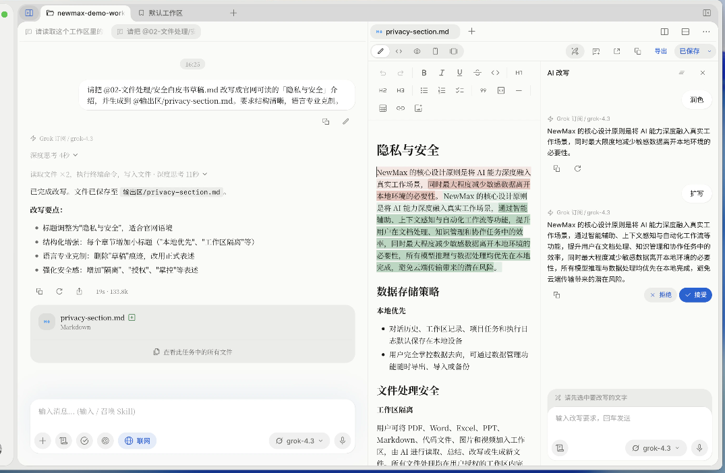Apply italic formatting
This screenshot has width=725, height=473.
click(442, 73)
